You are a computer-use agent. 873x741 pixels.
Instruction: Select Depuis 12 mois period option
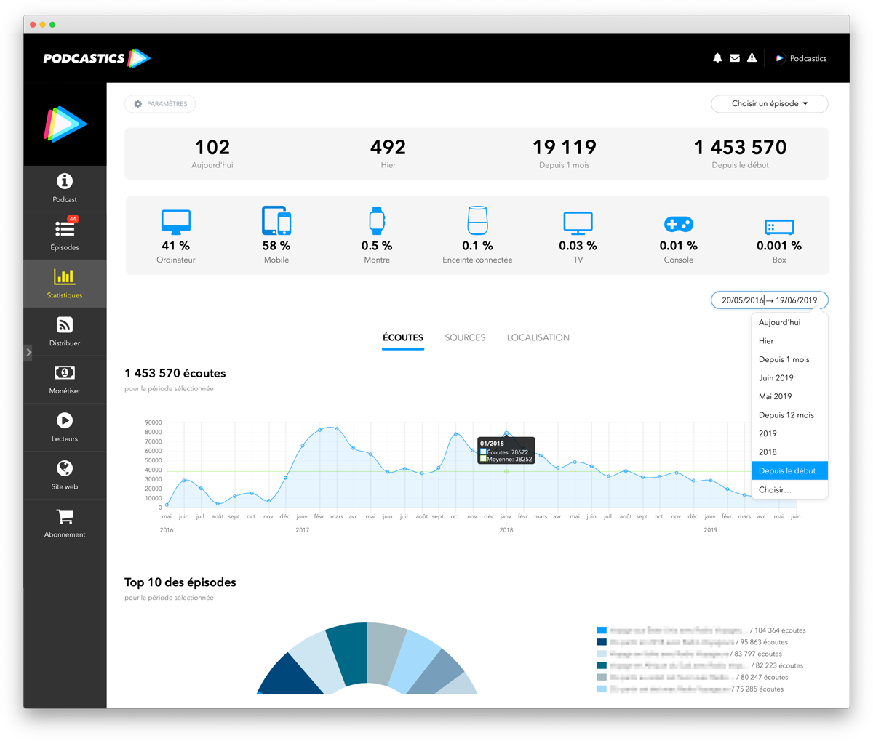click(786, 415)
